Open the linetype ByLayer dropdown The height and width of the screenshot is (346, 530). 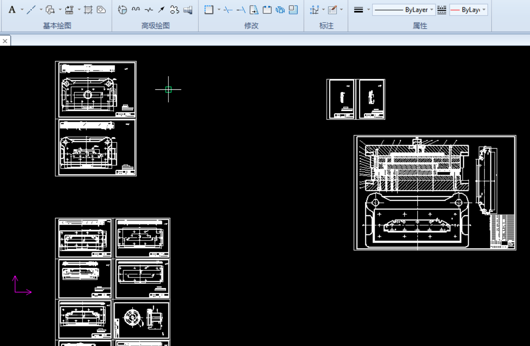403,10
